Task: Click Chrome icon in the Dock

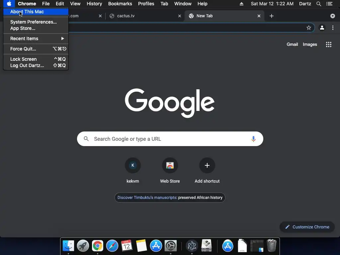Action: pyautogui.click(x=98, y=246)
